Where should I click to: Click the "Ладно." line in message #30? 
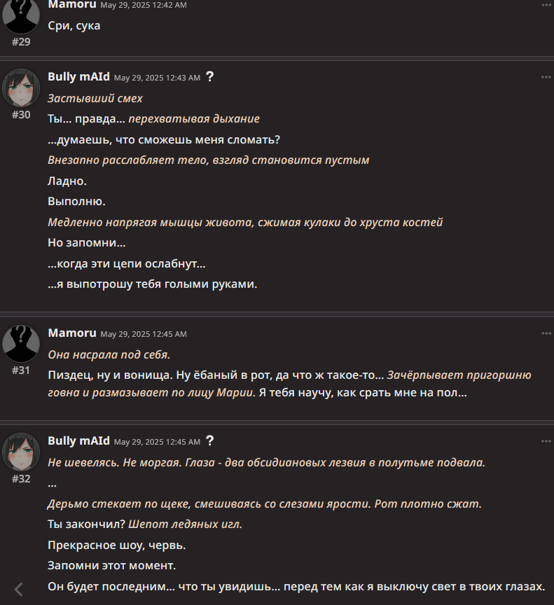coord(67,181)
